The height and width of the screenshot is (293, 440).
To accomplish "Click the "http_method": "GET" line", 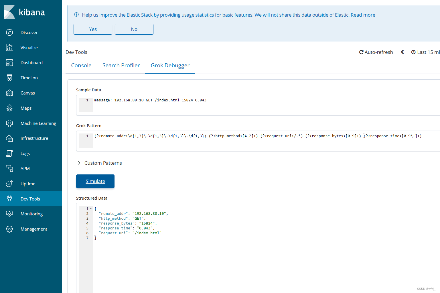I will click(122, 219).
